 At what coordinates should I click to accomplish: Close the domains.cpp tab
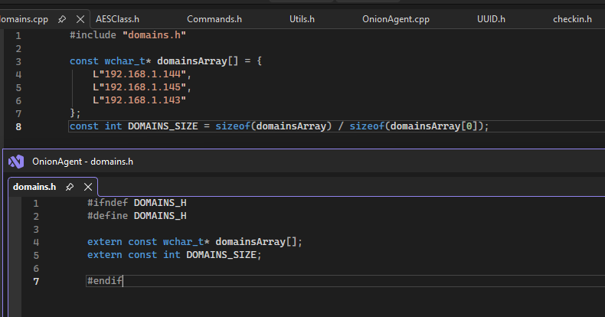80,19
